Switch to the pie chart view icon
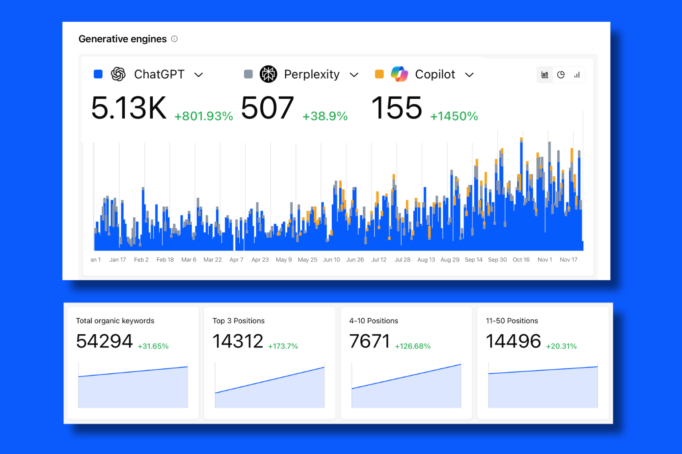Screen dimensions: 682x454 click(561, 75)
